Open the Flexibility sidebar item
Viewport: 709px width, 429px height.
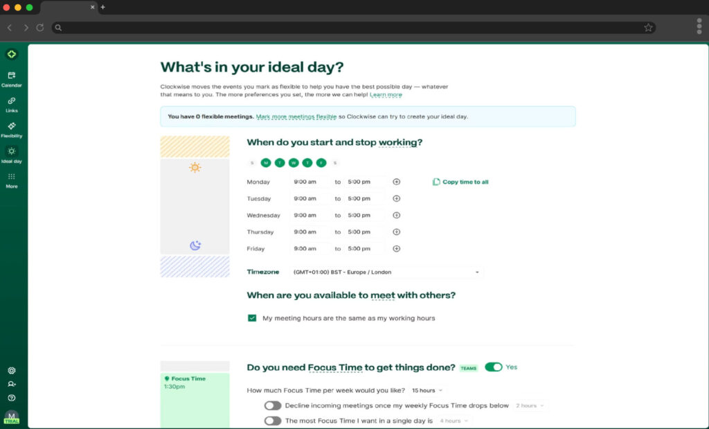(x=12, y=130)
